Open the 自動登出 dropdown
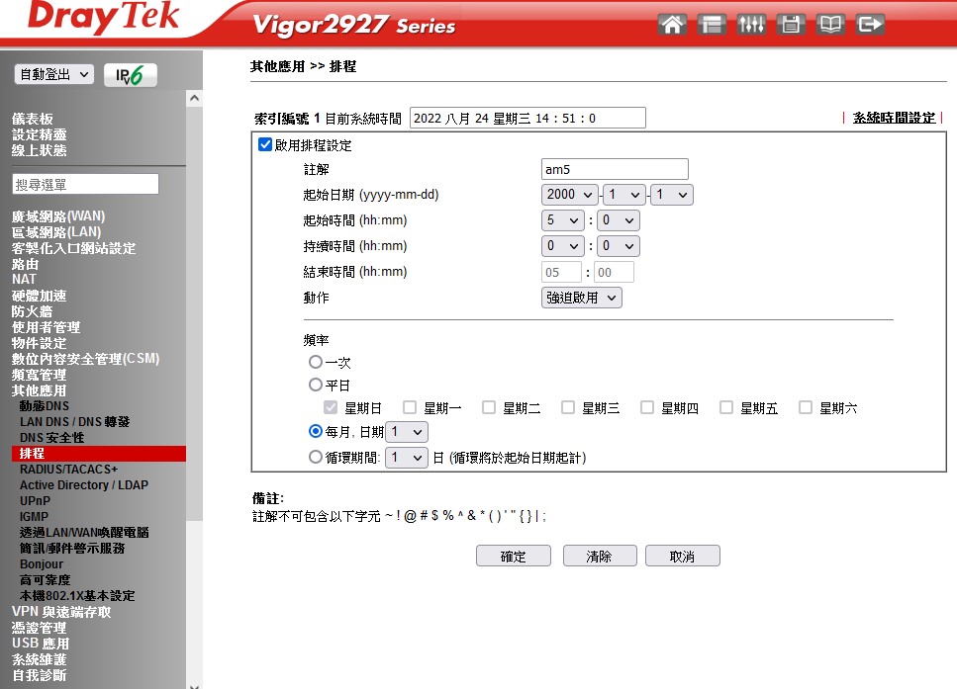957x689 pixels. coord(54,74)
